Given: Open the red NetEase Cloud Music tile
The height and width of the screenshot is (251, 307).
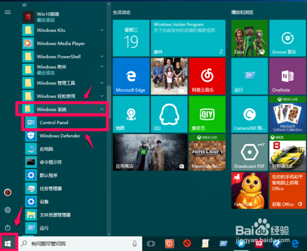Looking at the screenshot, I should pyautogui.click(x=207, y=76).
